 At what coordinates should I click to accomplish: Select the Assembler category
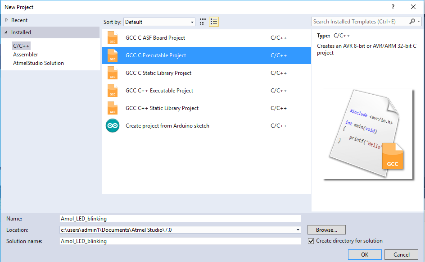[x=26, y=55]
